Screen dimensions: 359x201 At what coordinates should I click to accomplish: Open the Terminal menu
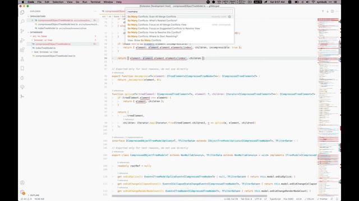95,2
